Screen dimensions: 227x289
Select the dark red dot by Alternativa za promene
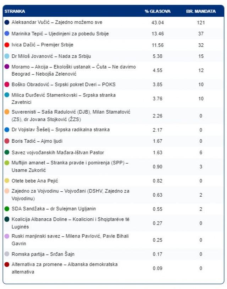[7, 265]
